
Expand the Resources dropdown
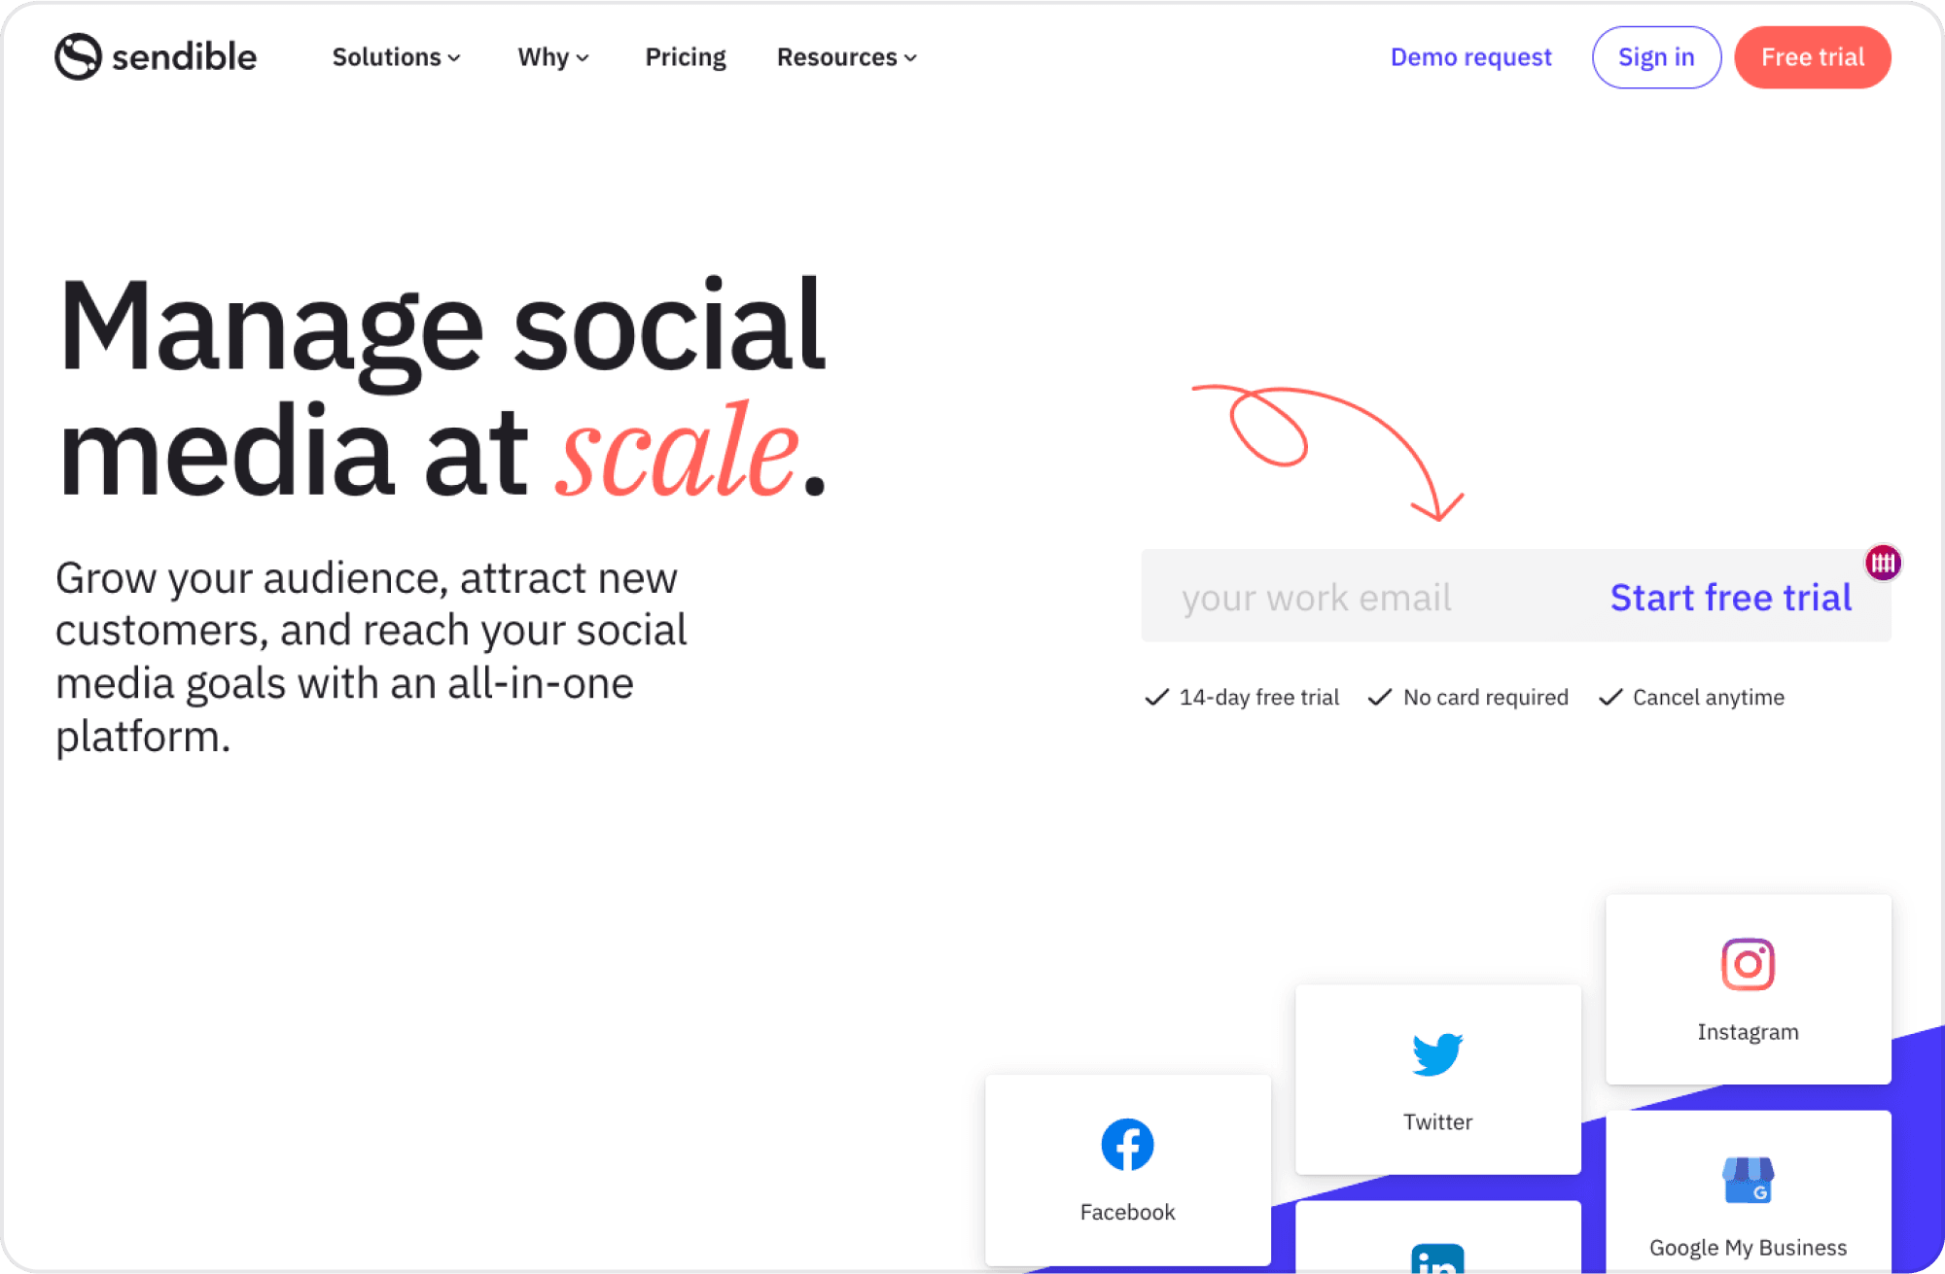(x=845, y=57)
